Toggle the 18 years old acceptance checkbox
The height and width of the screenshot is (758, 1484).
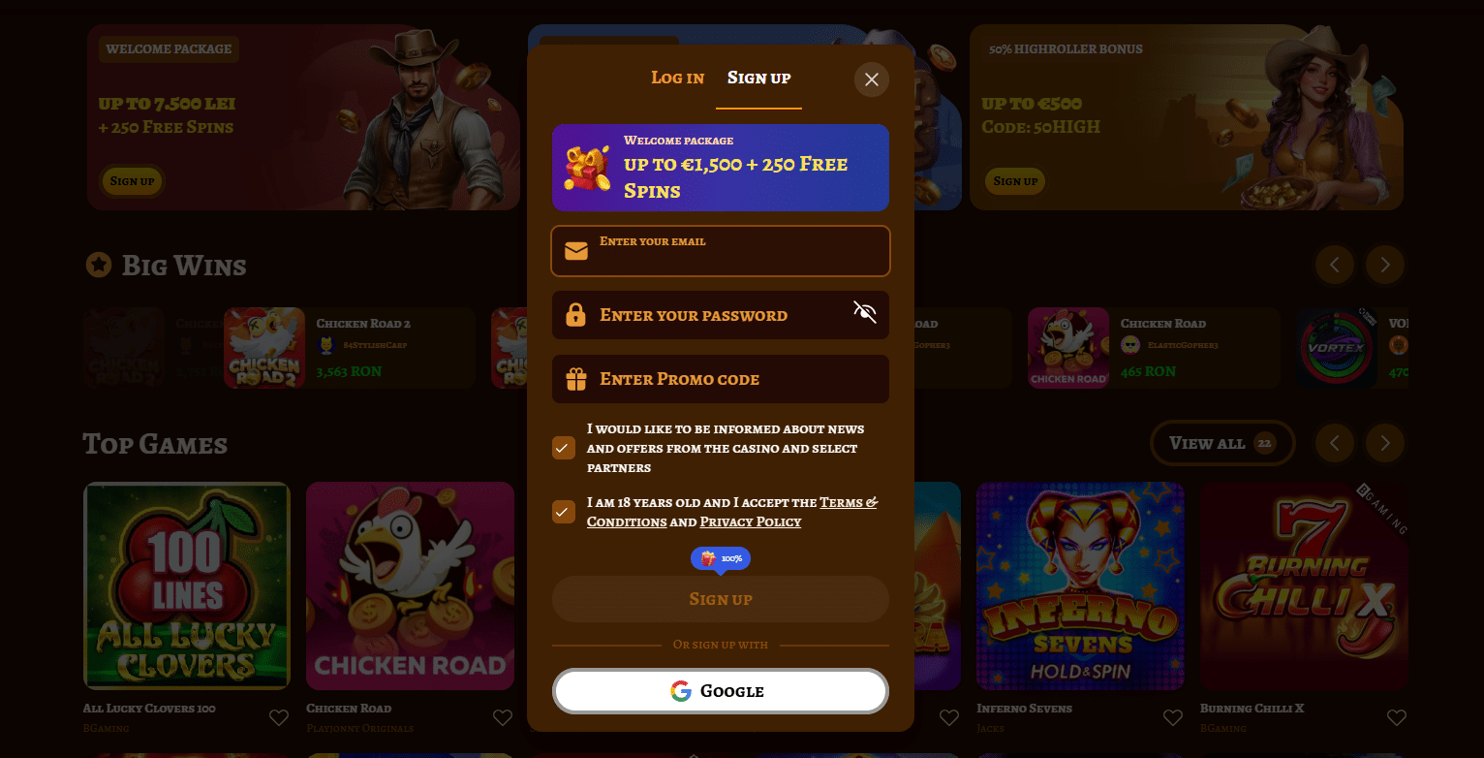(564, 512)
